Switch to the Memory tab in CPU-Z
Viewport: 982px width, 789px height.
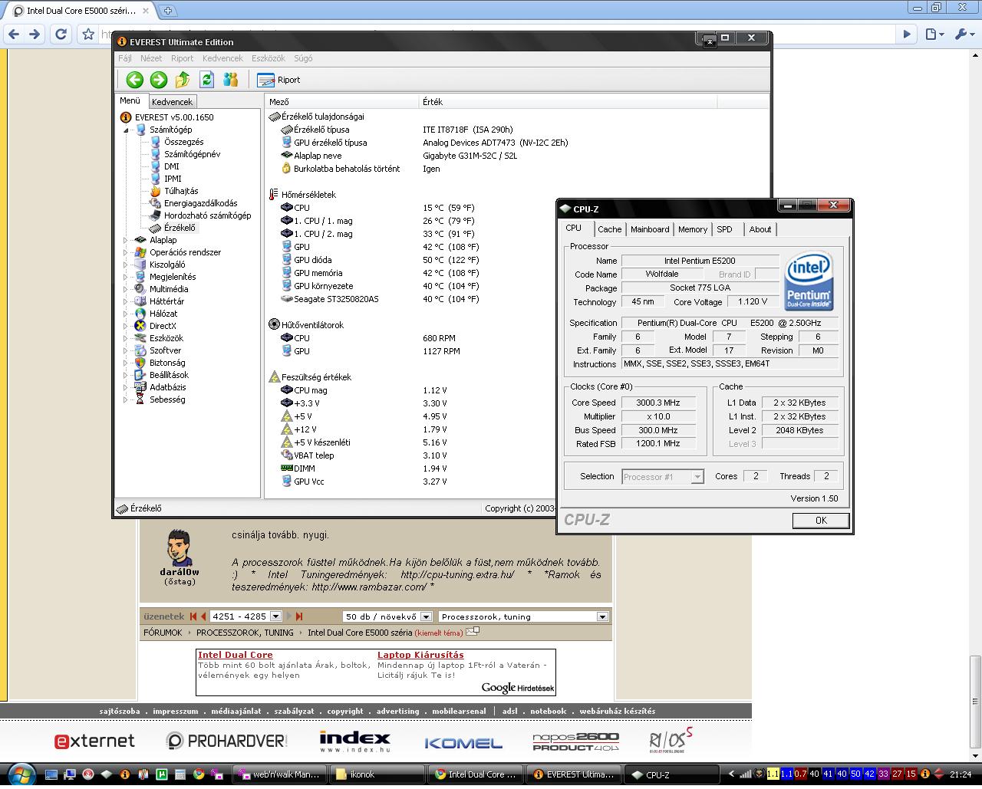693,229
